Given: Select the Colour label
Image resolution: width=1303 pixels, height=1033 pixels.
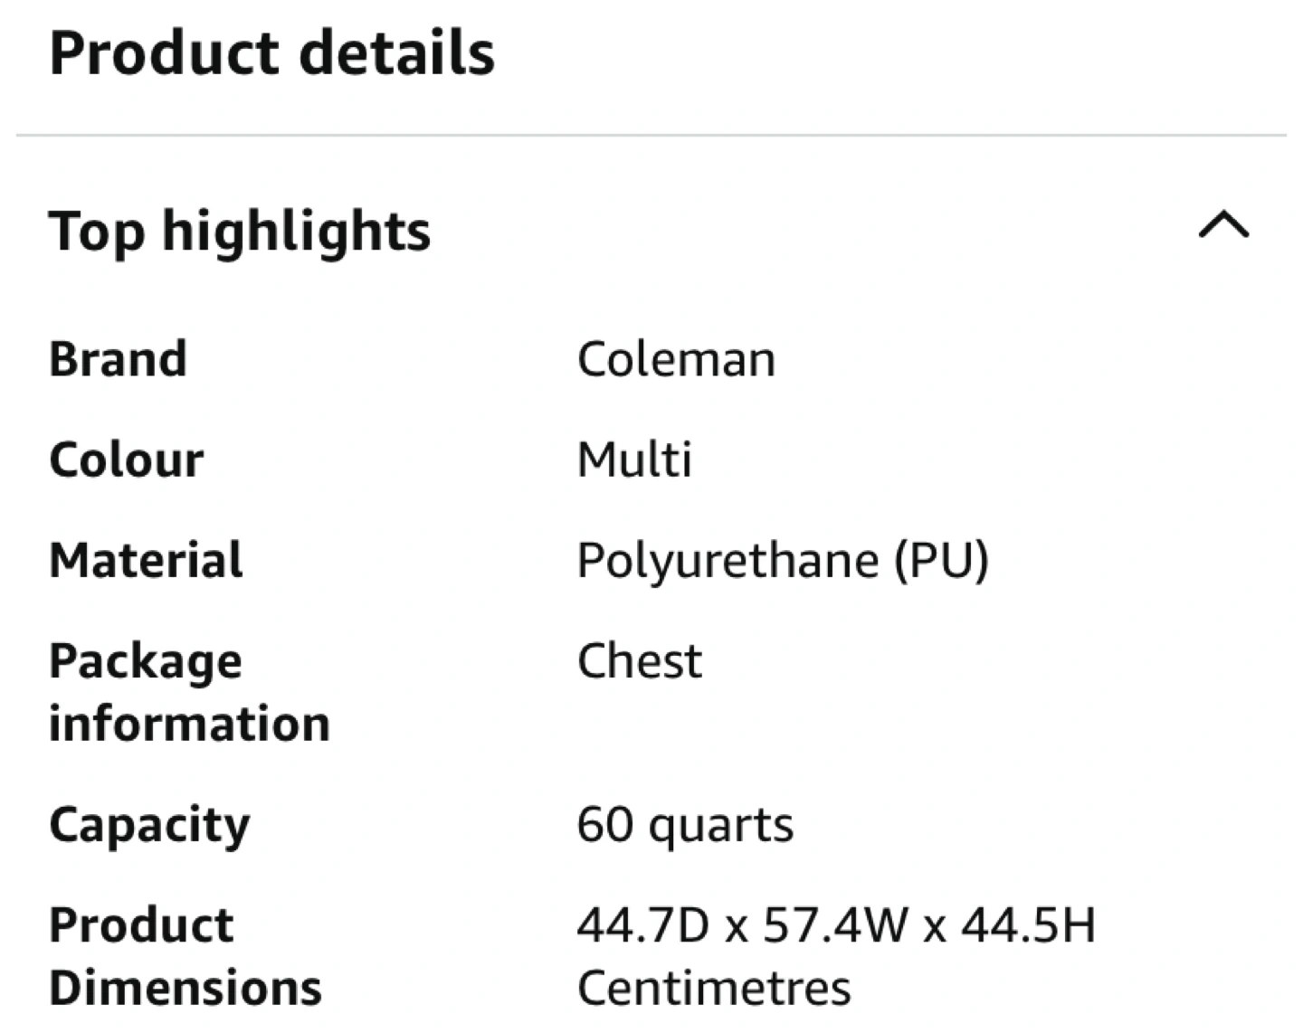Looking at the screenshot, I should click(127, 460).
